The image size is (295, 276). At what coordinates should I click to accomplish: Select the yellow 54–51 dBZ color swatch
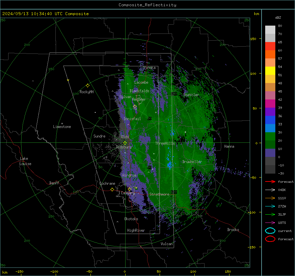[270, 71]
